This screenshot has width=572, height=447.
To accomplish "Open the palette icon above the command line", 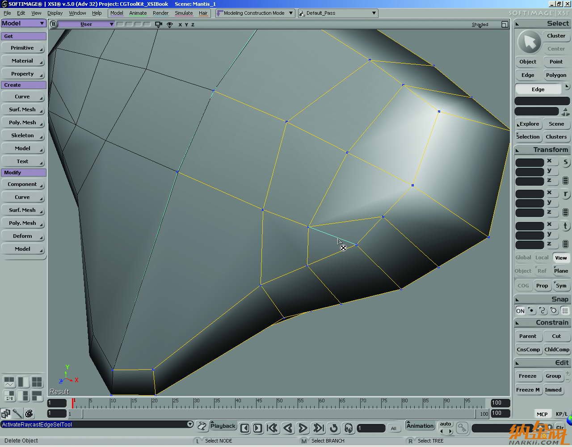I will (29, 413).
